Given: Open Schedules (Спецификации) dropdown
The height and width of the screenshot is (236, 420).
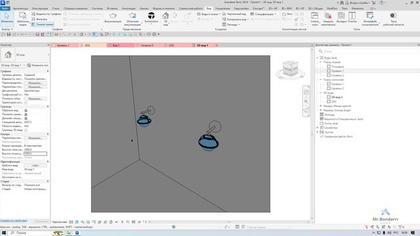Looking at the screenshot, I should (263, 14).
